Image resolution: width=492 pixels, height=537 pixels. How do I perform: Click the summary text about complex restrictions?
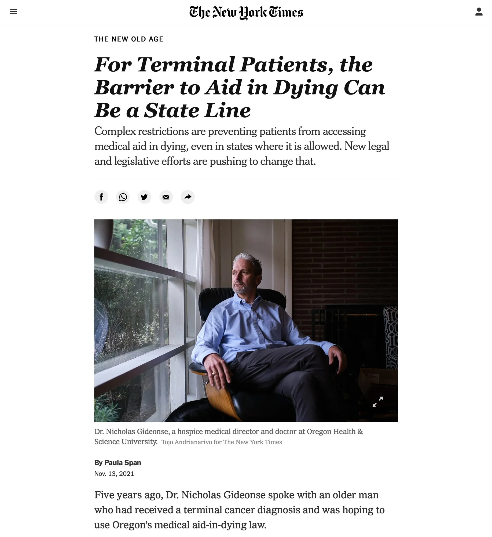coord(242,146)
